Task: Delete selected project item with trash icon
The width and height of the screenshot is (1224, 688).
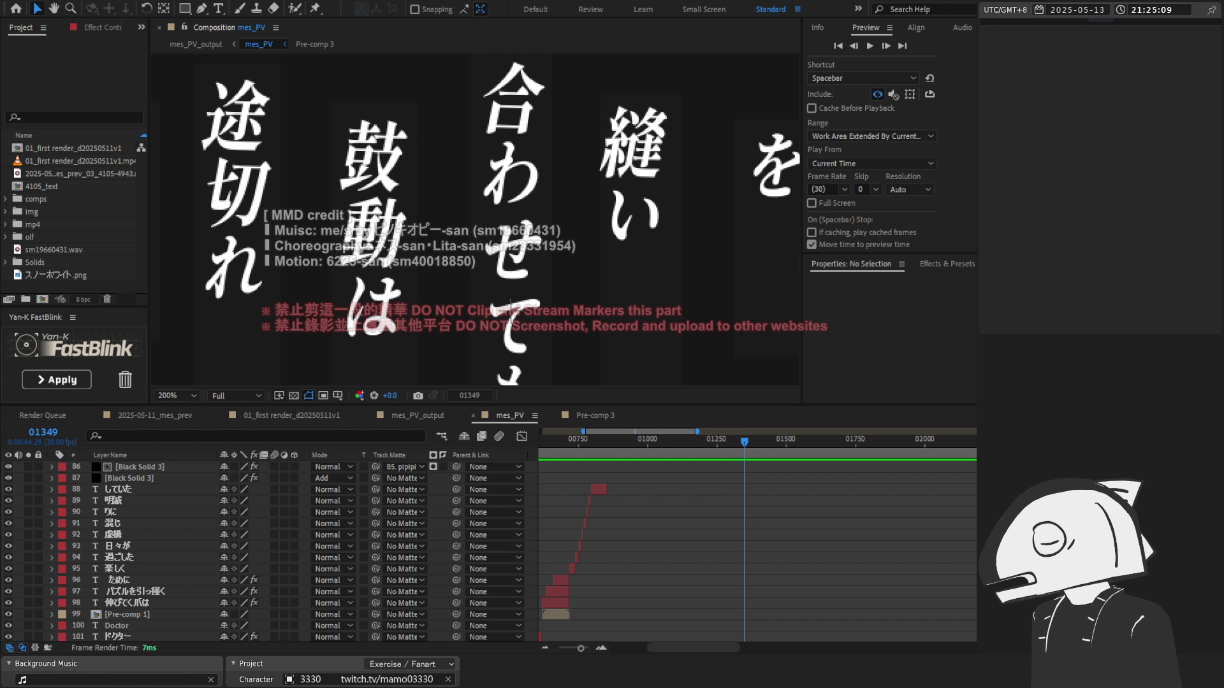Action: (x=107, y=299)
